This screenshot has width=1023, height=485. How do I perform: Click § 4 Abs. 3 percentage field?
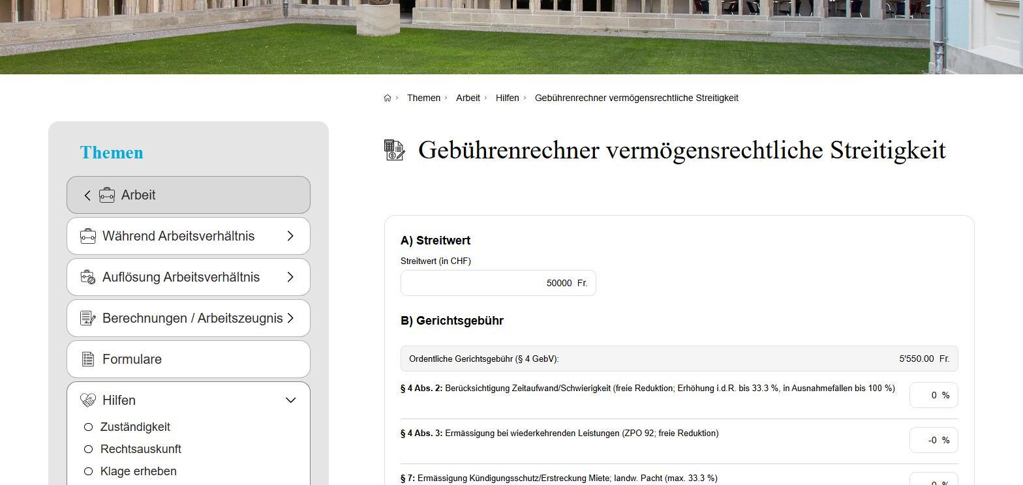(934, 440)
